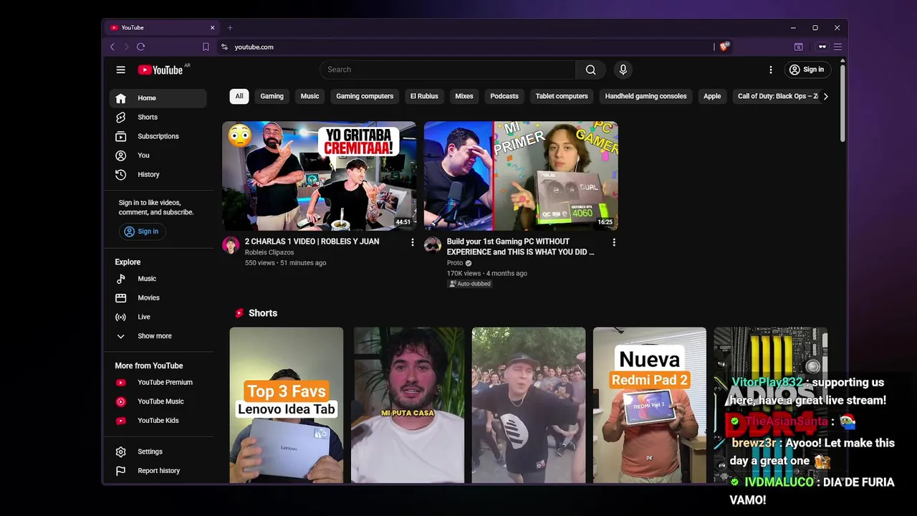Open Report history in sidebar

[x=158, y=471]
